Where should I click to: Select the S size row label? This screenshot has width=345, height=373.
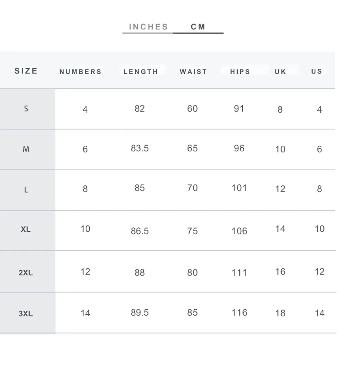pyautogui.click(x=26, y=109)
